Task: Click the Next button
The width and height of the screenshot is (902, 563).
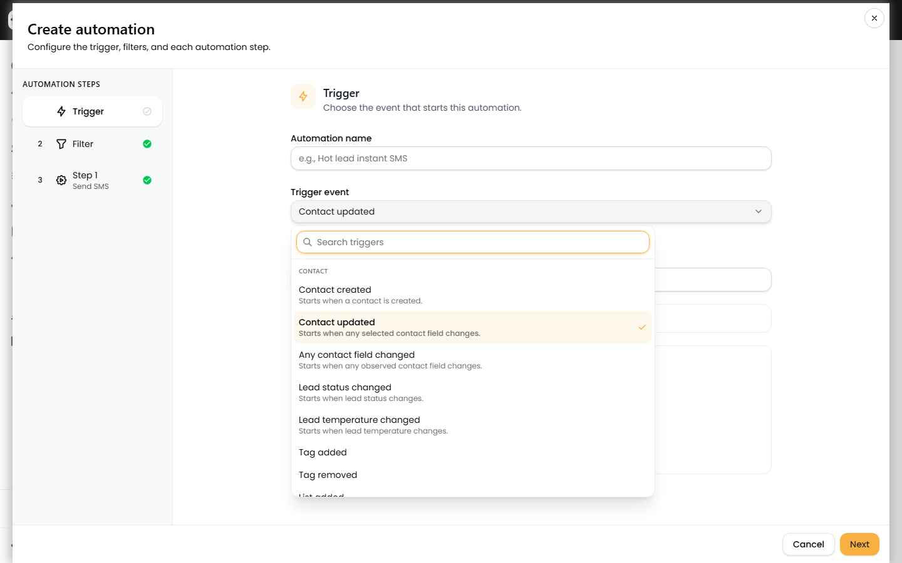Action: point(859,544)
